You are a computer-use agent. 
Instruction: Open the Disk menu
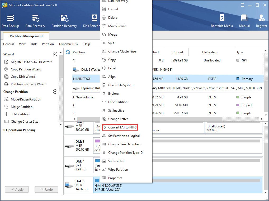[34, 44]
